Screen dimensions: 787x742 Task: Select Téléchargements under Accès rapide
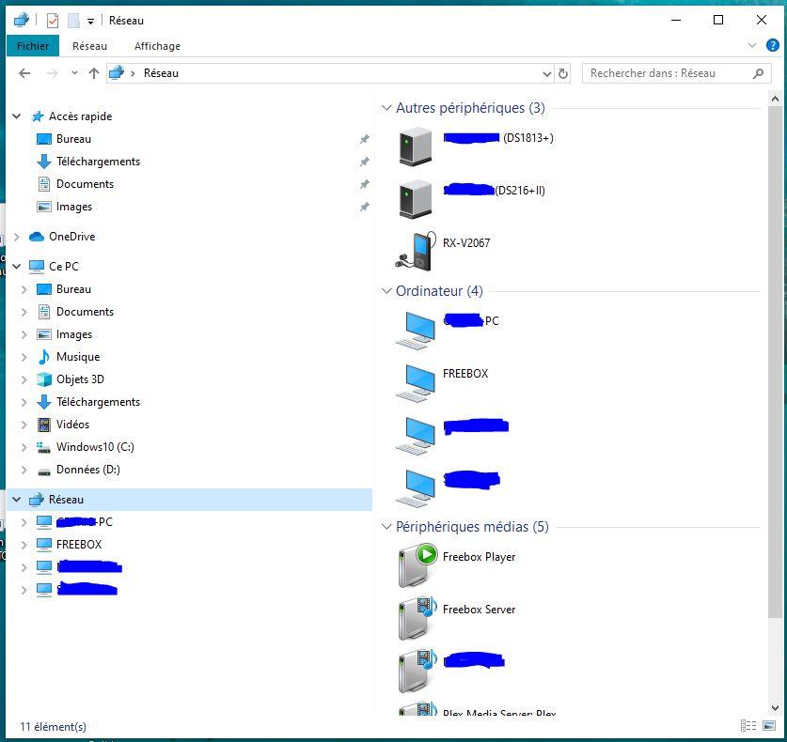tap(99, 162)
